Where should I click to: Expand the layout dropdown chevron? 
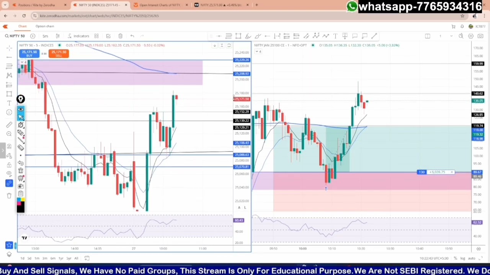[451, 36]
